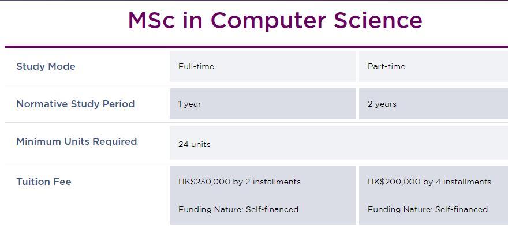Click the word Science in the title

pyautogui.click(x=378, y=20)
